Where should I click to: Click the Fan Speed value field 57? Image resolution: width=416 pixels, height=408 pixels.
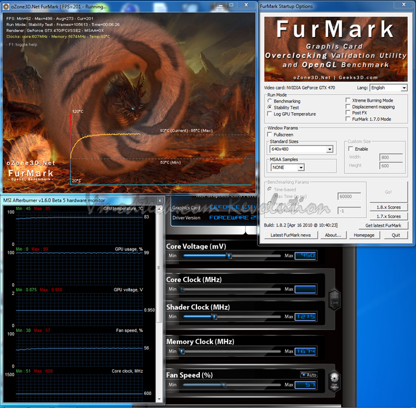306,385
